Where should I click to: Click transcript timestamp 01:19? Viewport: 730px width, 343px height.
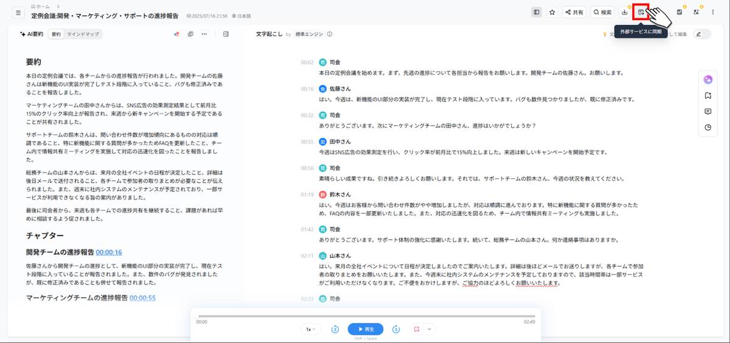coord(307,195)
